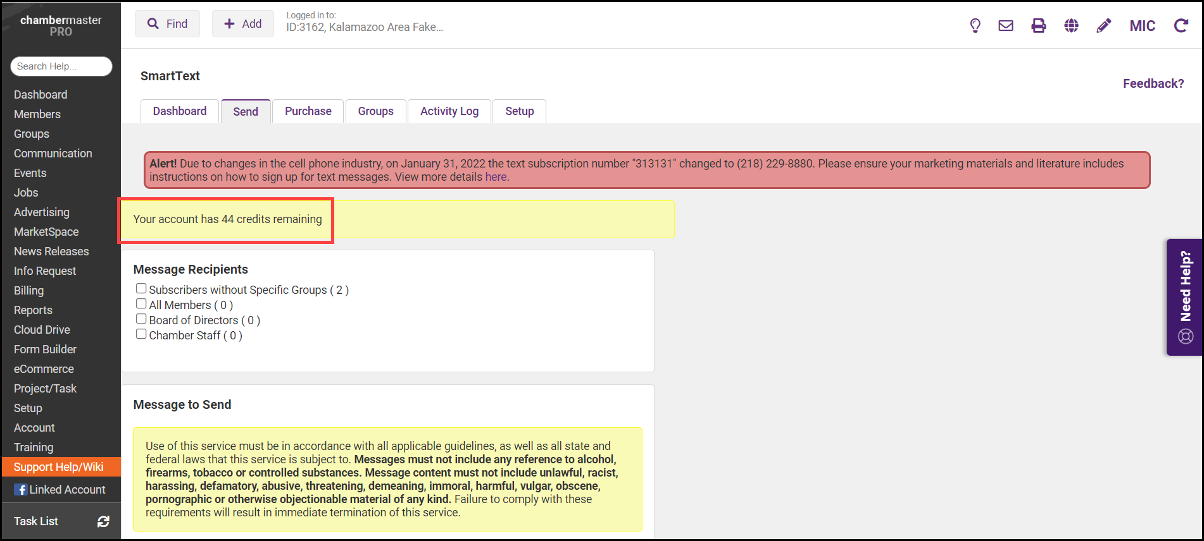
Task: Click the pencil edit icon
Action: point(1103,25)
